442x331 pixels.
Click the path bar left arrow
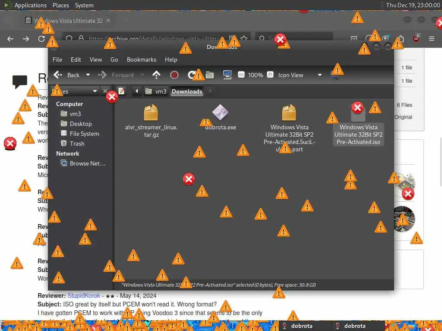click(137, 91)
